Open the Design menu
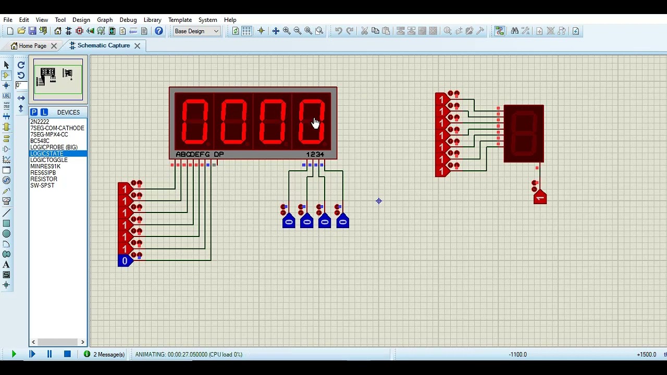This screenshot has width=667, height=375. tap(81, 20)
